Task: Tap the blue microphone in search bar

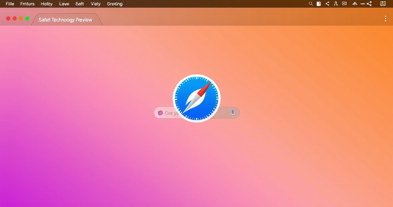Action: point(233,113)
